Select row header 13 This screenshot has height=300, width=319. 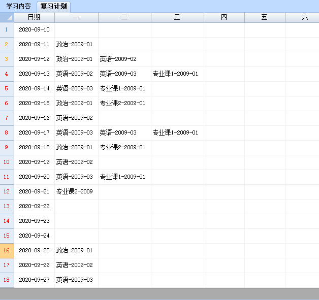7,207
